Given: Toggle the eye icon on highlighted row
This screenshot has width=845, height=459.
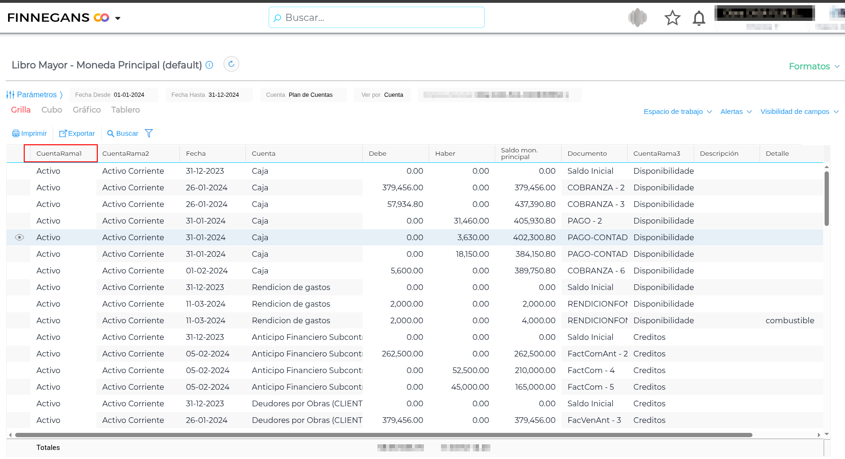Looking at the screenshot, I should [19, 237].
